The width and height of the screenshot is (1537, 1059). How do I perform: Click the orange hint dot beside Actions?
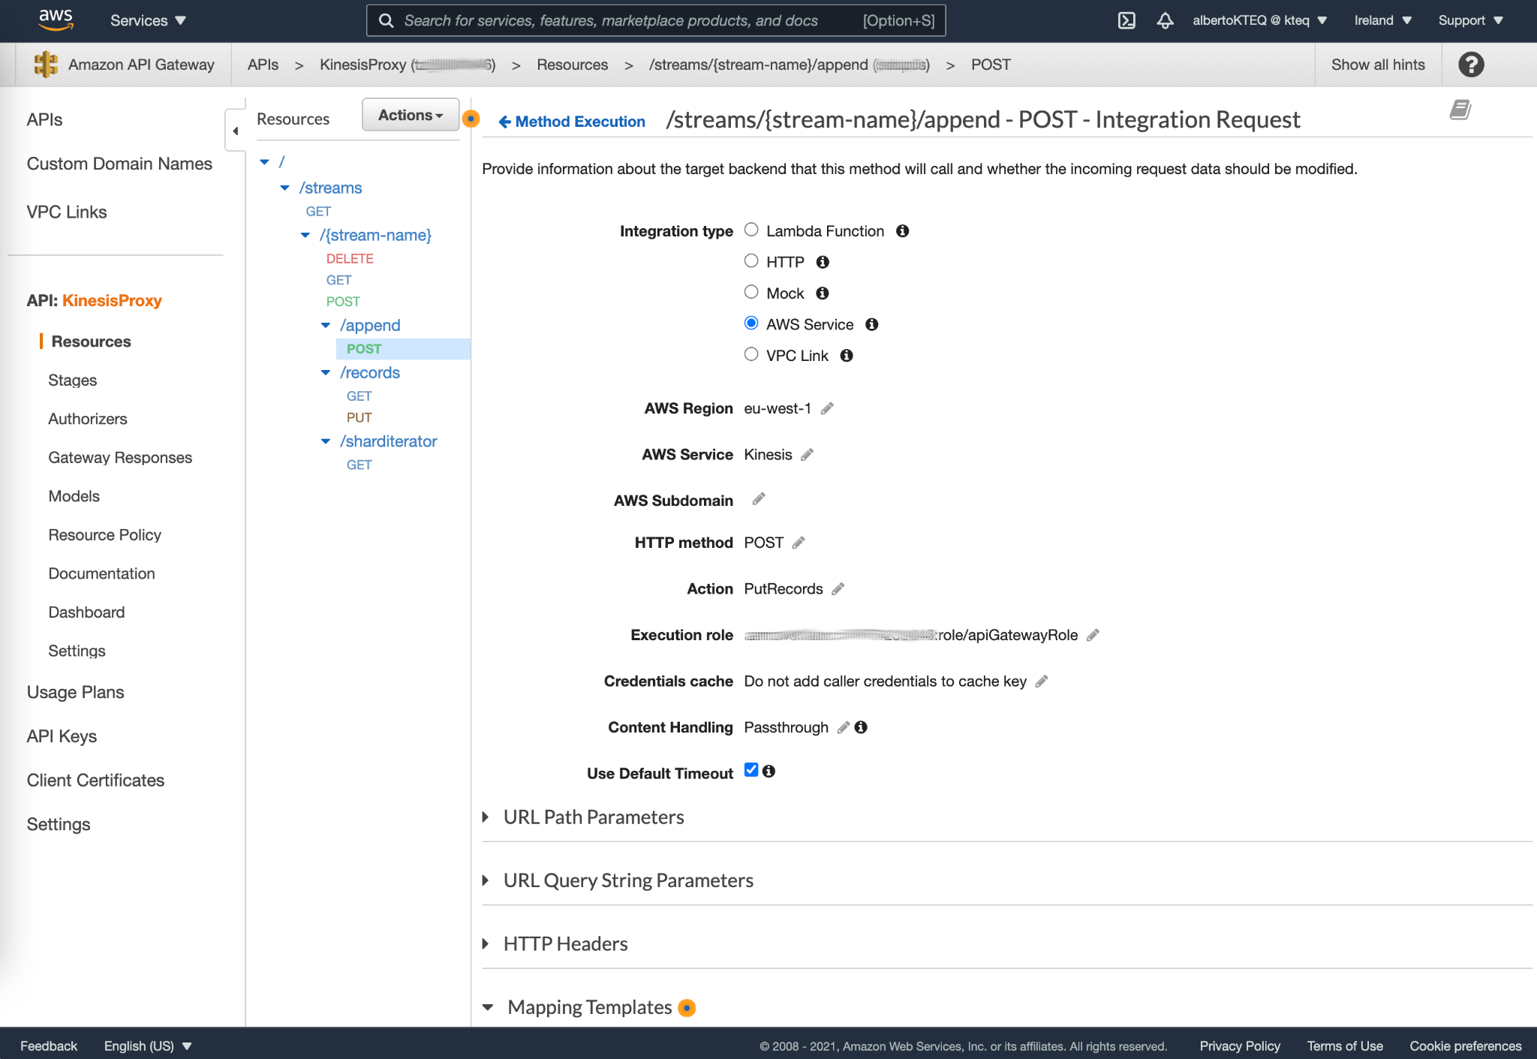tap(471, 119)
